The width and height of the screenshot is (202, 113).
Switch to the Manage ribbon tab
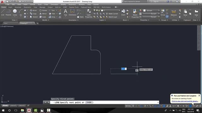pos(42,7)
